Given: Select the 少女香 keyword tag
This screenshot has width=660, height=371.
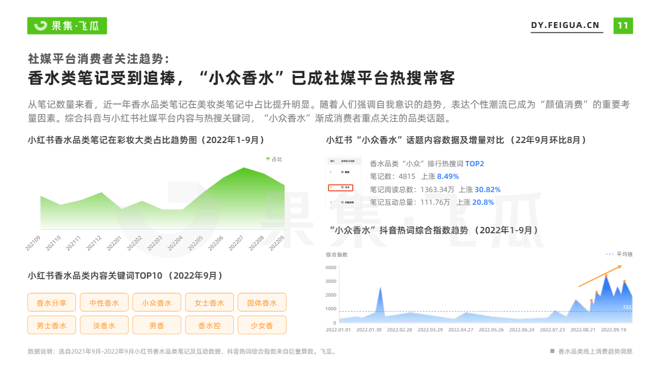Looking at the screenshot, I should click(x=262, y=326).
